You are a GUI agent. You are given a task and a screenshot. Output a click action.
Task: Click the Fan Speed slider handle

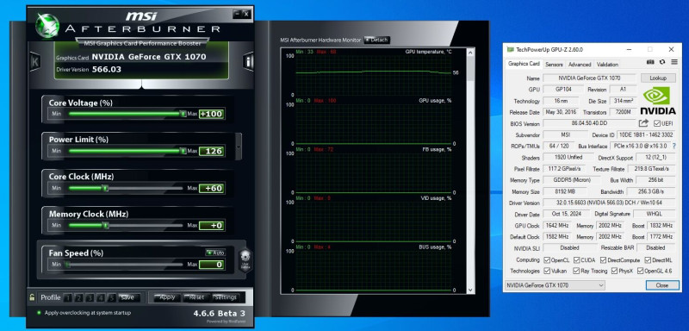click(x=68, y=265)
